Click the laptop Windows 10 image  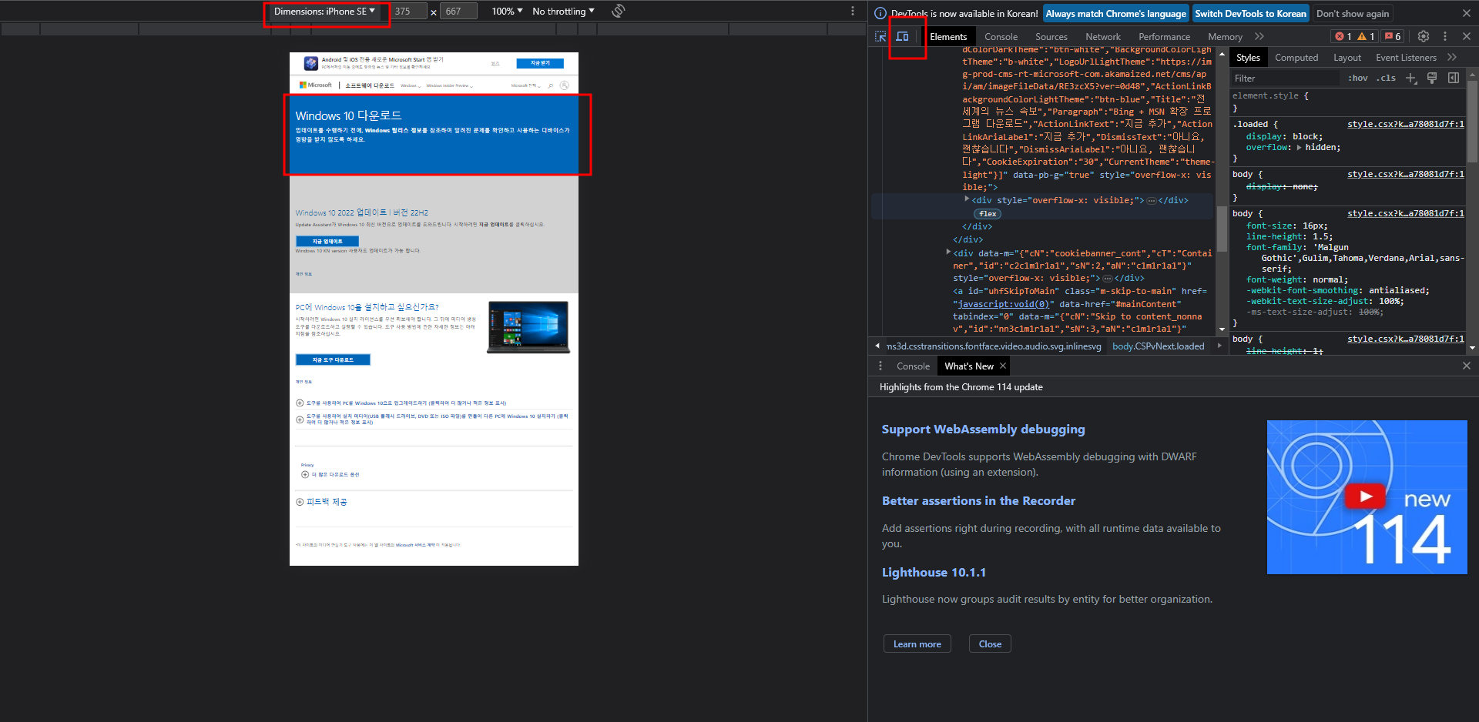[528, 327]
